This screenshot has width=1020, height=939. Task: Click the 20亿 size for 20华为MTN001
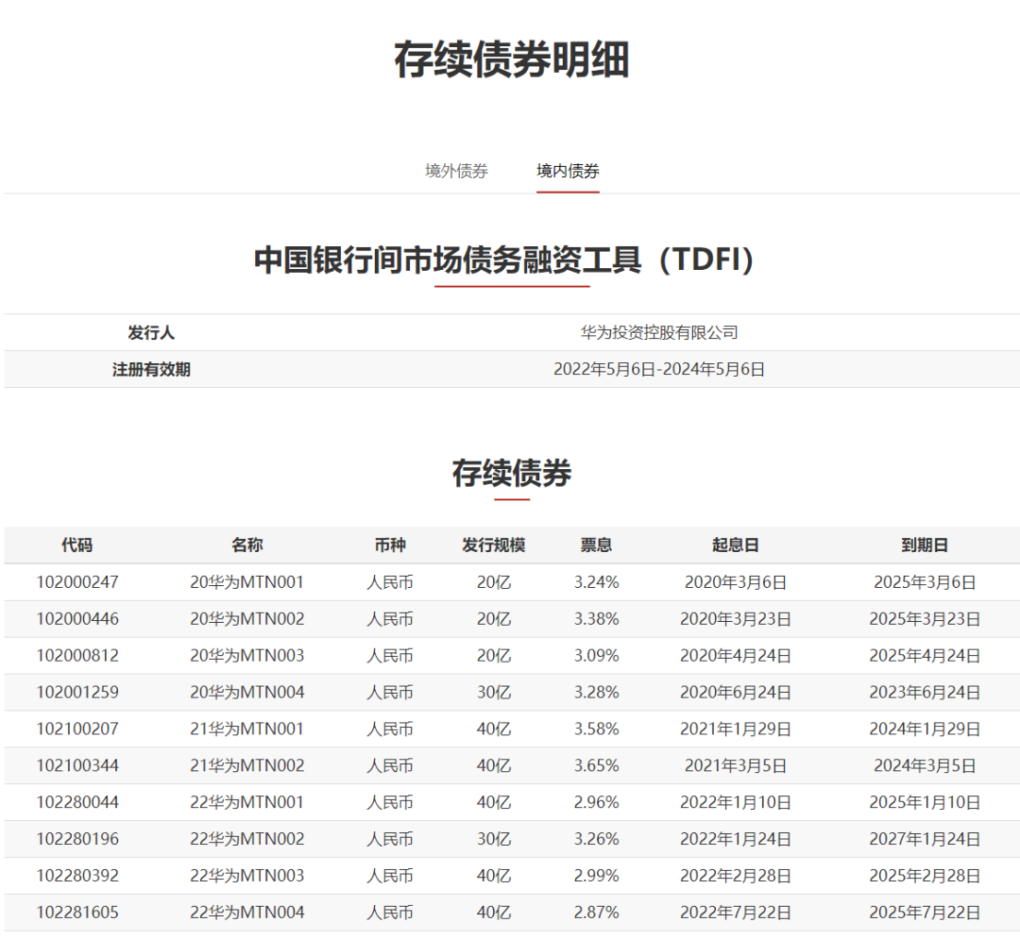[494, 582]
